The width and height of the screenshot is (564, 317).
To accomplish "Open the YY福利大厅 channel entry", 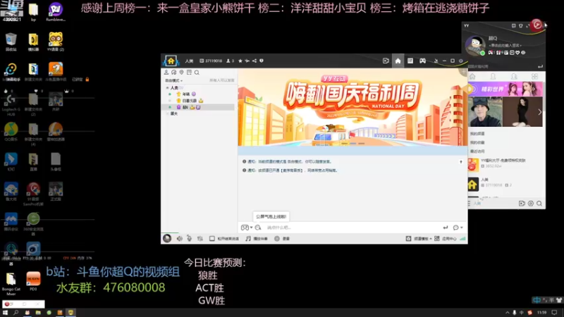I will click(506, 165).
